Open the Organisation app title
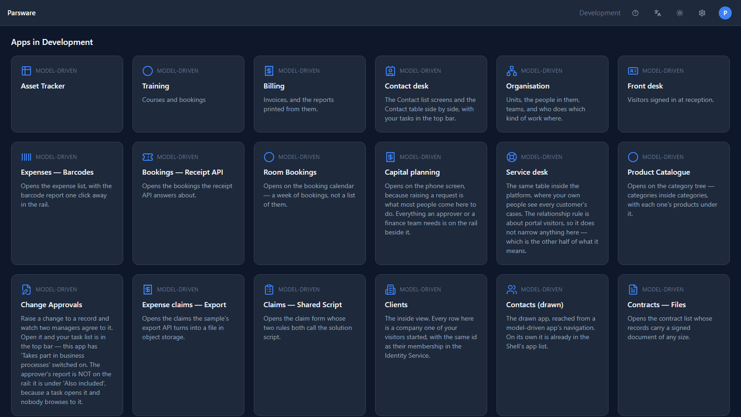Viewport: 741px width, 417px height. coord(527,86)
